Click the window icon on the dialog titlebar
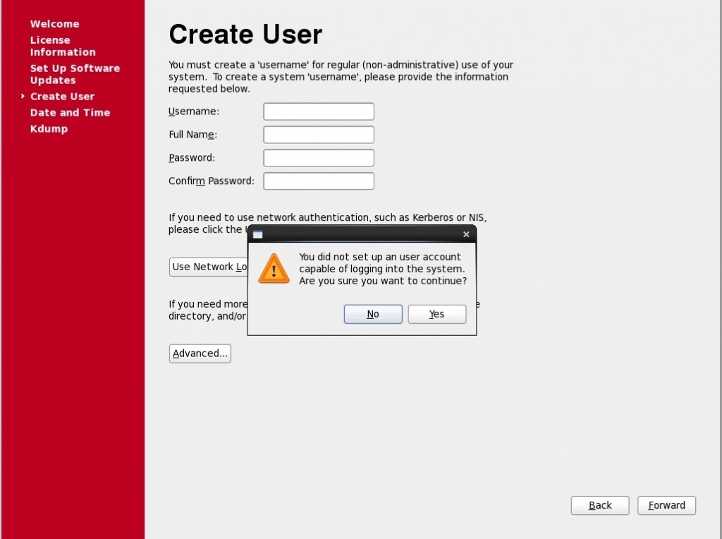Image resolution: width=722 pixels, height=539 pixels. pyautogui.click(x=257, y=234)
